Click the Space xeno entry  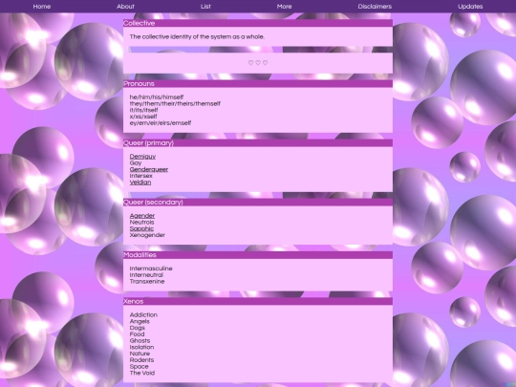tap(140, 367)
